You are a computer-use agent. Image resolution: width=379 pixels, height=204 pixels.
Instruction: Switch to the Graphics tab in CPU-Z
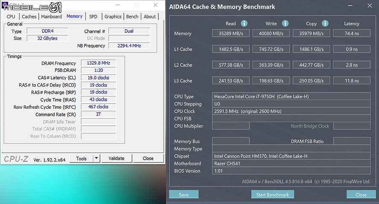[x=113, y=17]
